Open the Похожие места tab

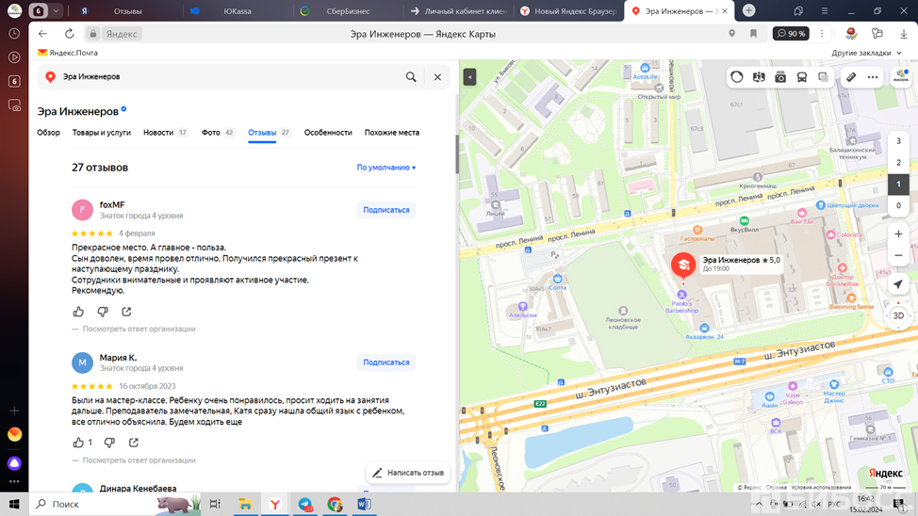(x=392, y=133)
